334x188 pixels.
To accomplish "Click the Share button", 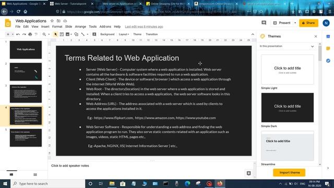I will click(x=308, y=23).
